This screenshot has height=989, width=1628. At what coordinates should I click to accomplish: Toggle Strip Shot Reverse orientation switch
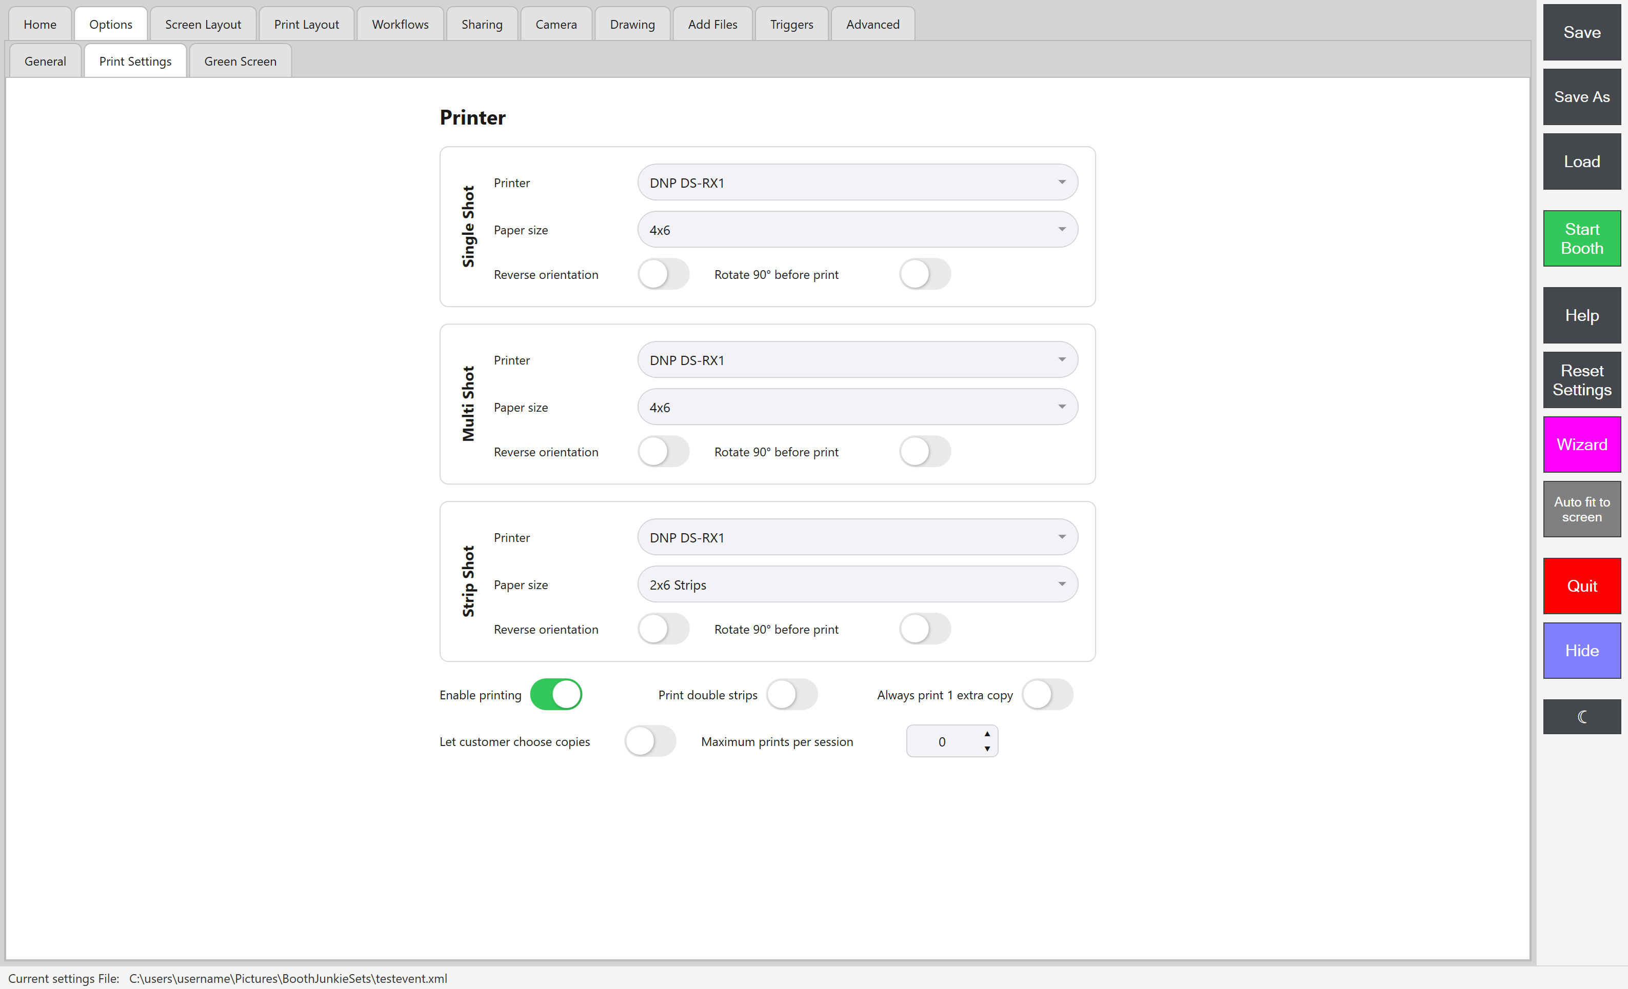[663, 629]
